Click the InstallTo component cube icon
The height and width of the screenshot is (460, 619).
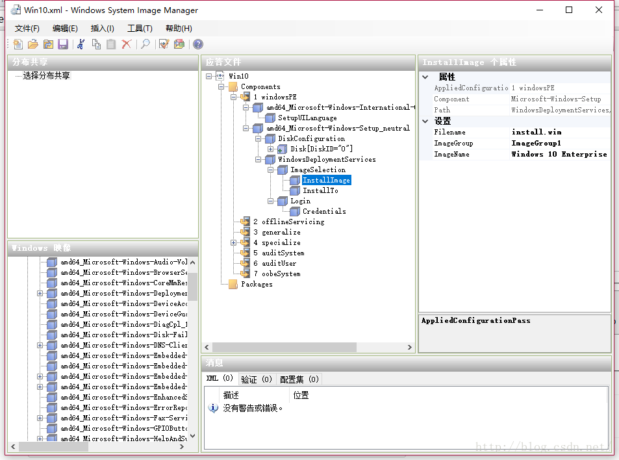pos(295,191)
